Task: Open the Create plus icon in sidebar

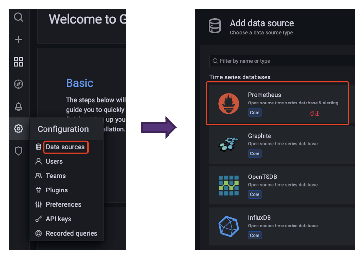Action: pyautogui.click(x=19, y=40)
